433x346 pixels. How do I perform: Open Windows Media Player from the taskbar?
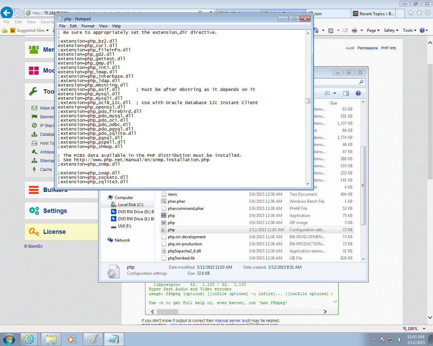71,339
